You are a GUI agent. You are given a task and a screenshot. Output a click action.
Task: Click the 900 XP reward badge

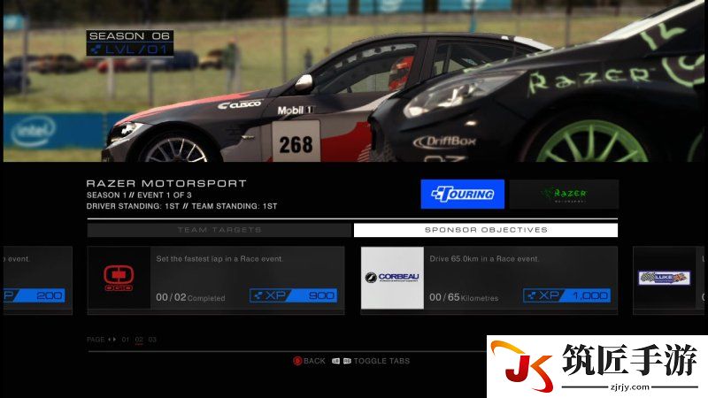[x=294, y=295]
